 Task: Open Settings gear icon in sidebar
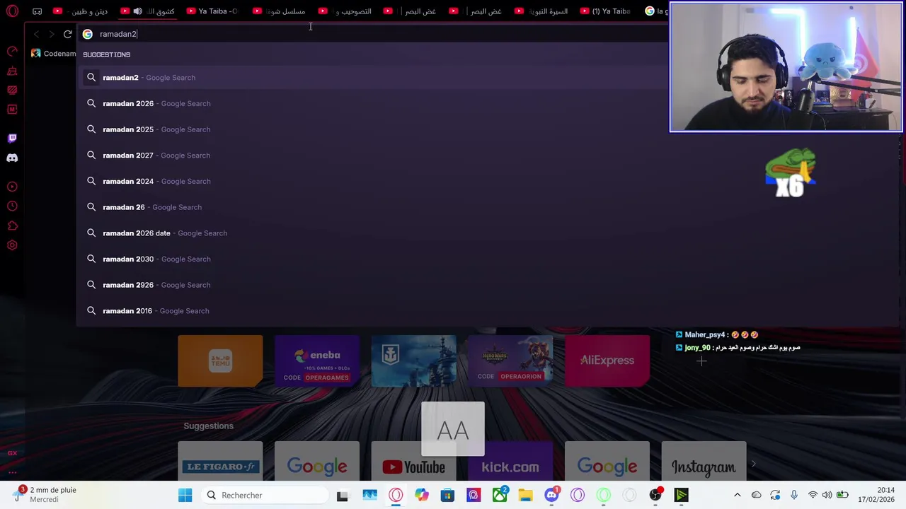[12, 245]
